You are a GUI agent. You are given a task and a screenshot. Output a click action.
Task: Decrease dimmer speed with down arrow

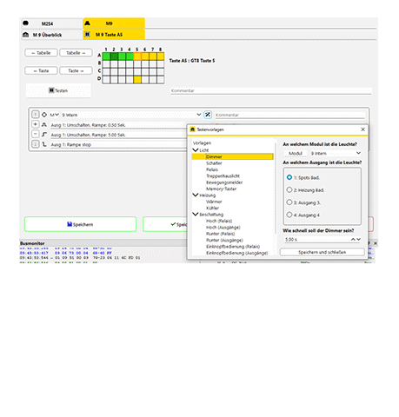359,239
